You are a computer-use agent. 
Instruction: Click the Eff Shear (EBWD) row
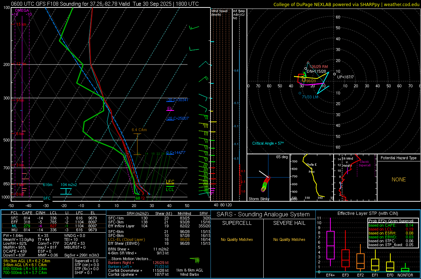159,243
